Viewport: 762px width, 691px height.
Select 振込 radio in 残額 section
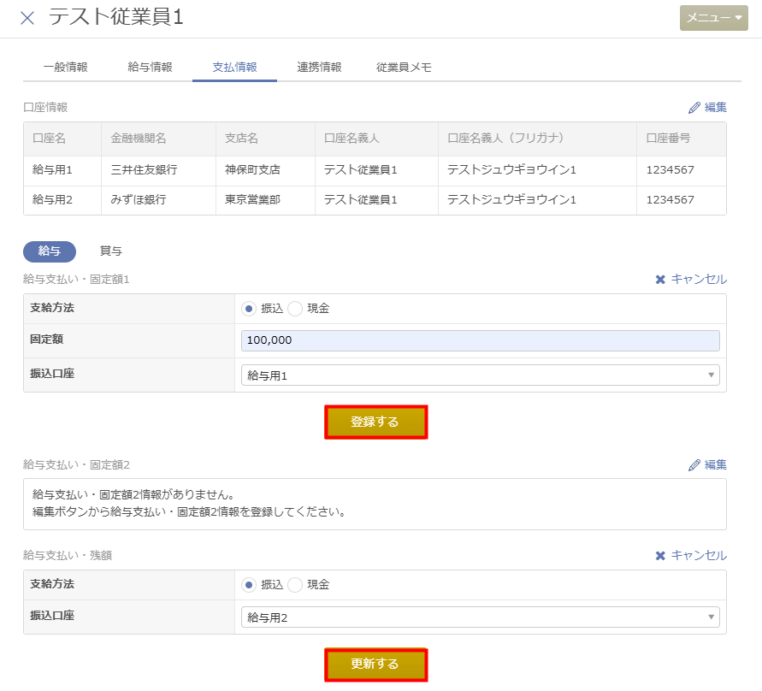coord(249,585)
